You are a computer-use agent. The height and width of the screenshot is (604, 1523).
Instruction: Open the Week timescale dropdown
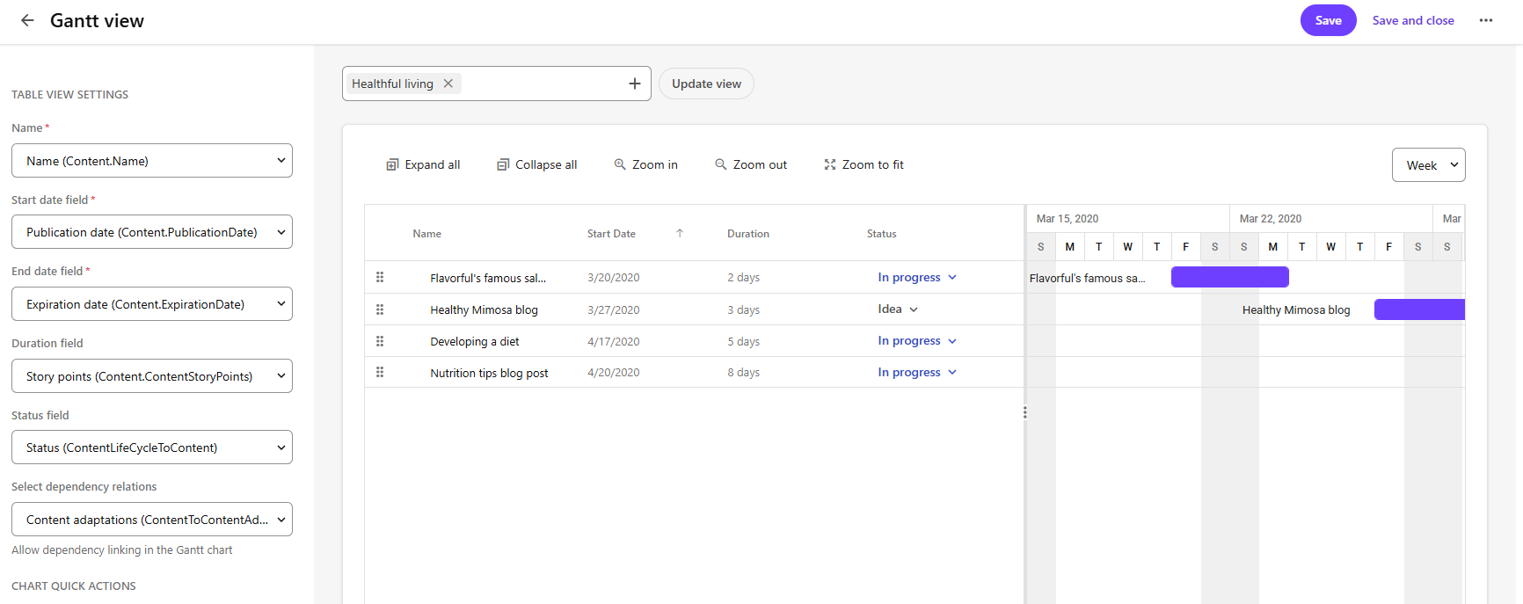click(1428, 165)
